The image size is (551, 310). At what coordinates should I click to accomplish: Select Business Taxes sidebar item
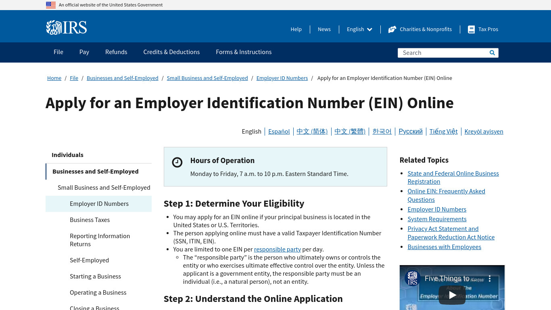pos(98,220)
